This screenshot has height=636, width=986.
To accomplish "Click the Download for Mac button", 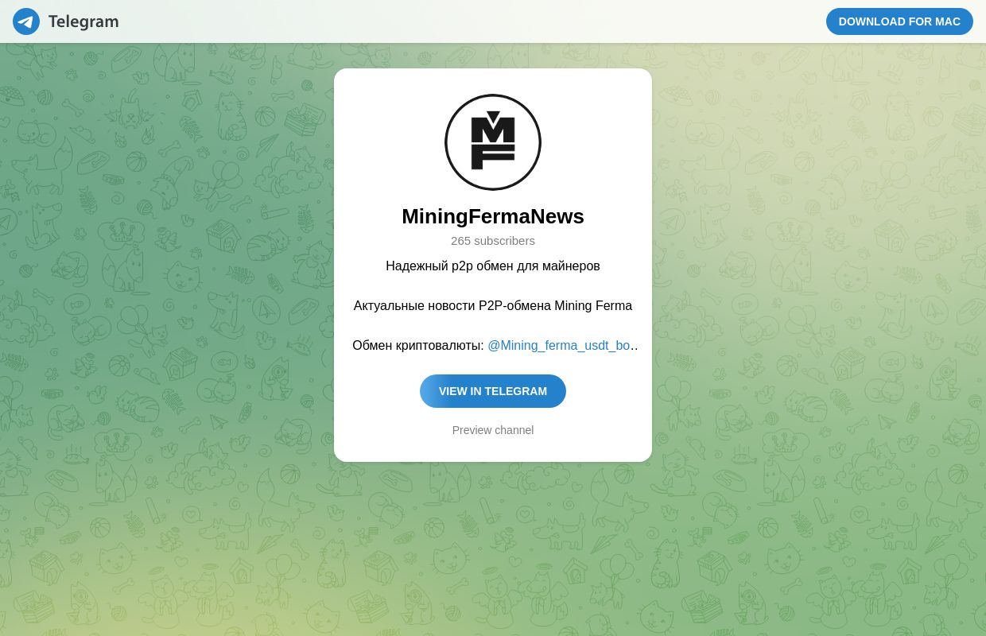I will [899, 21].
